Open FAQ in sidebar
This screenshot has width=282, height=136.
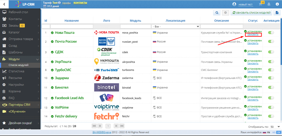pos(20,98)
